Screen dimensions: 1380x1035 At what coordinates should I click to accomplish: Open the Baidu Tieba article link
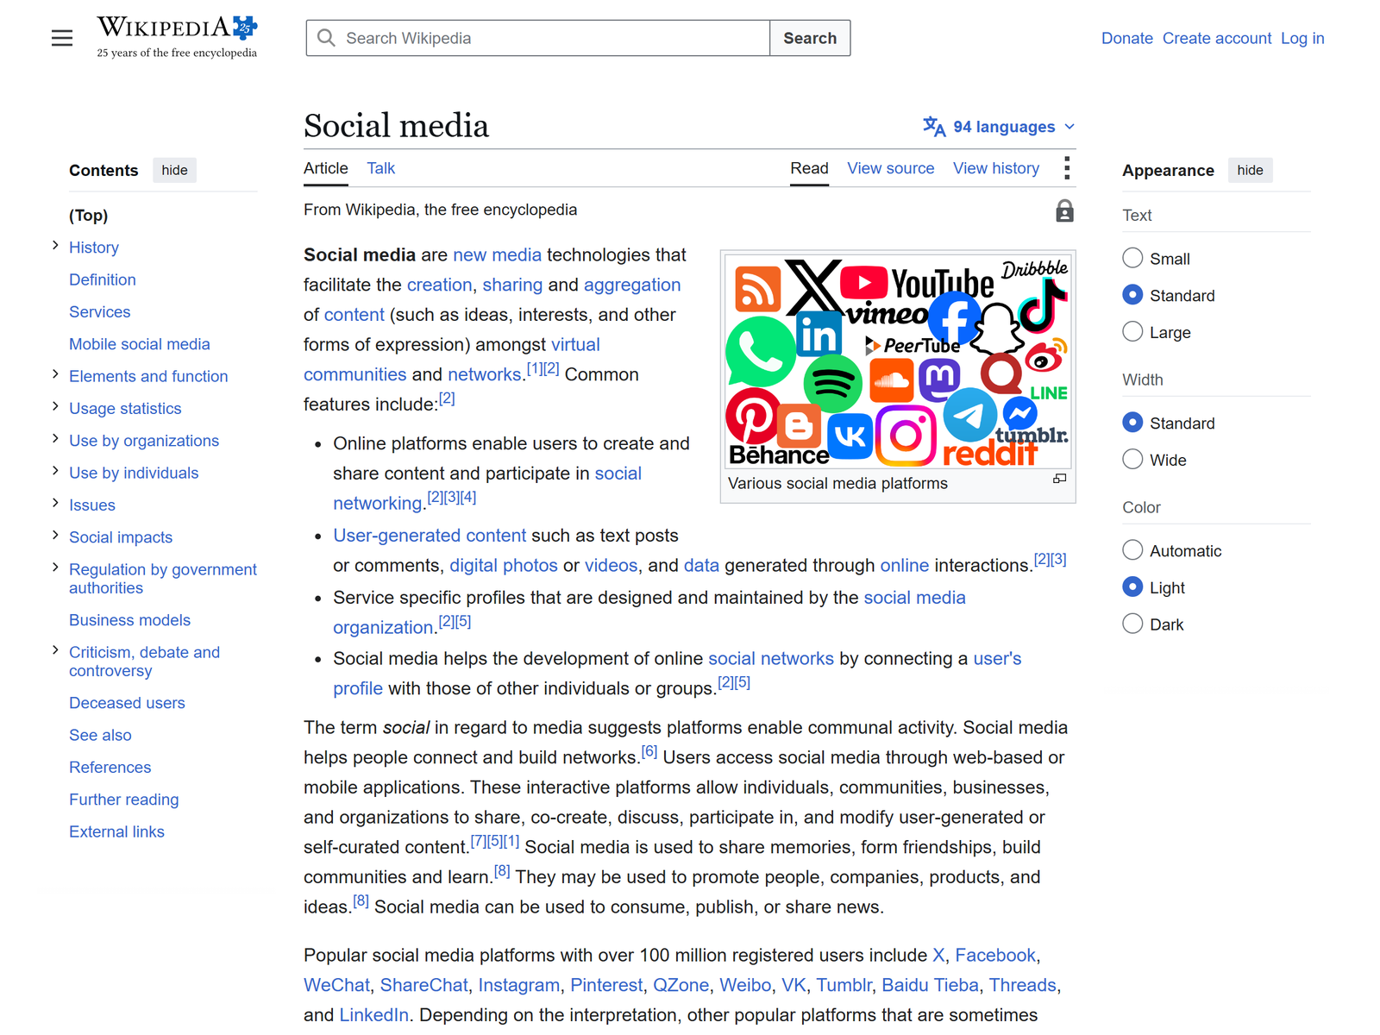click(930, 985)
